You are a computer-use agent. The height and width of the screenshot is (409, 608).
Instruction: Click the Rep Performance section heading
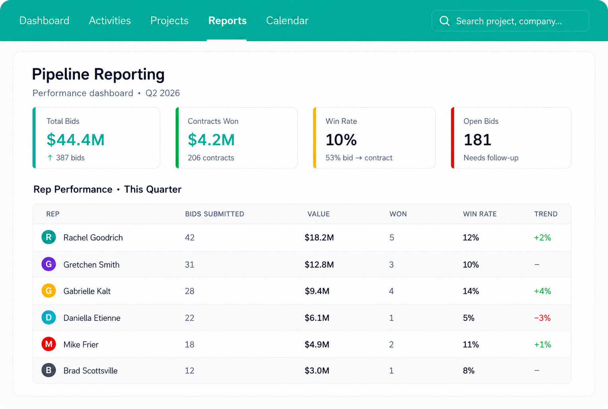(107, 189)
